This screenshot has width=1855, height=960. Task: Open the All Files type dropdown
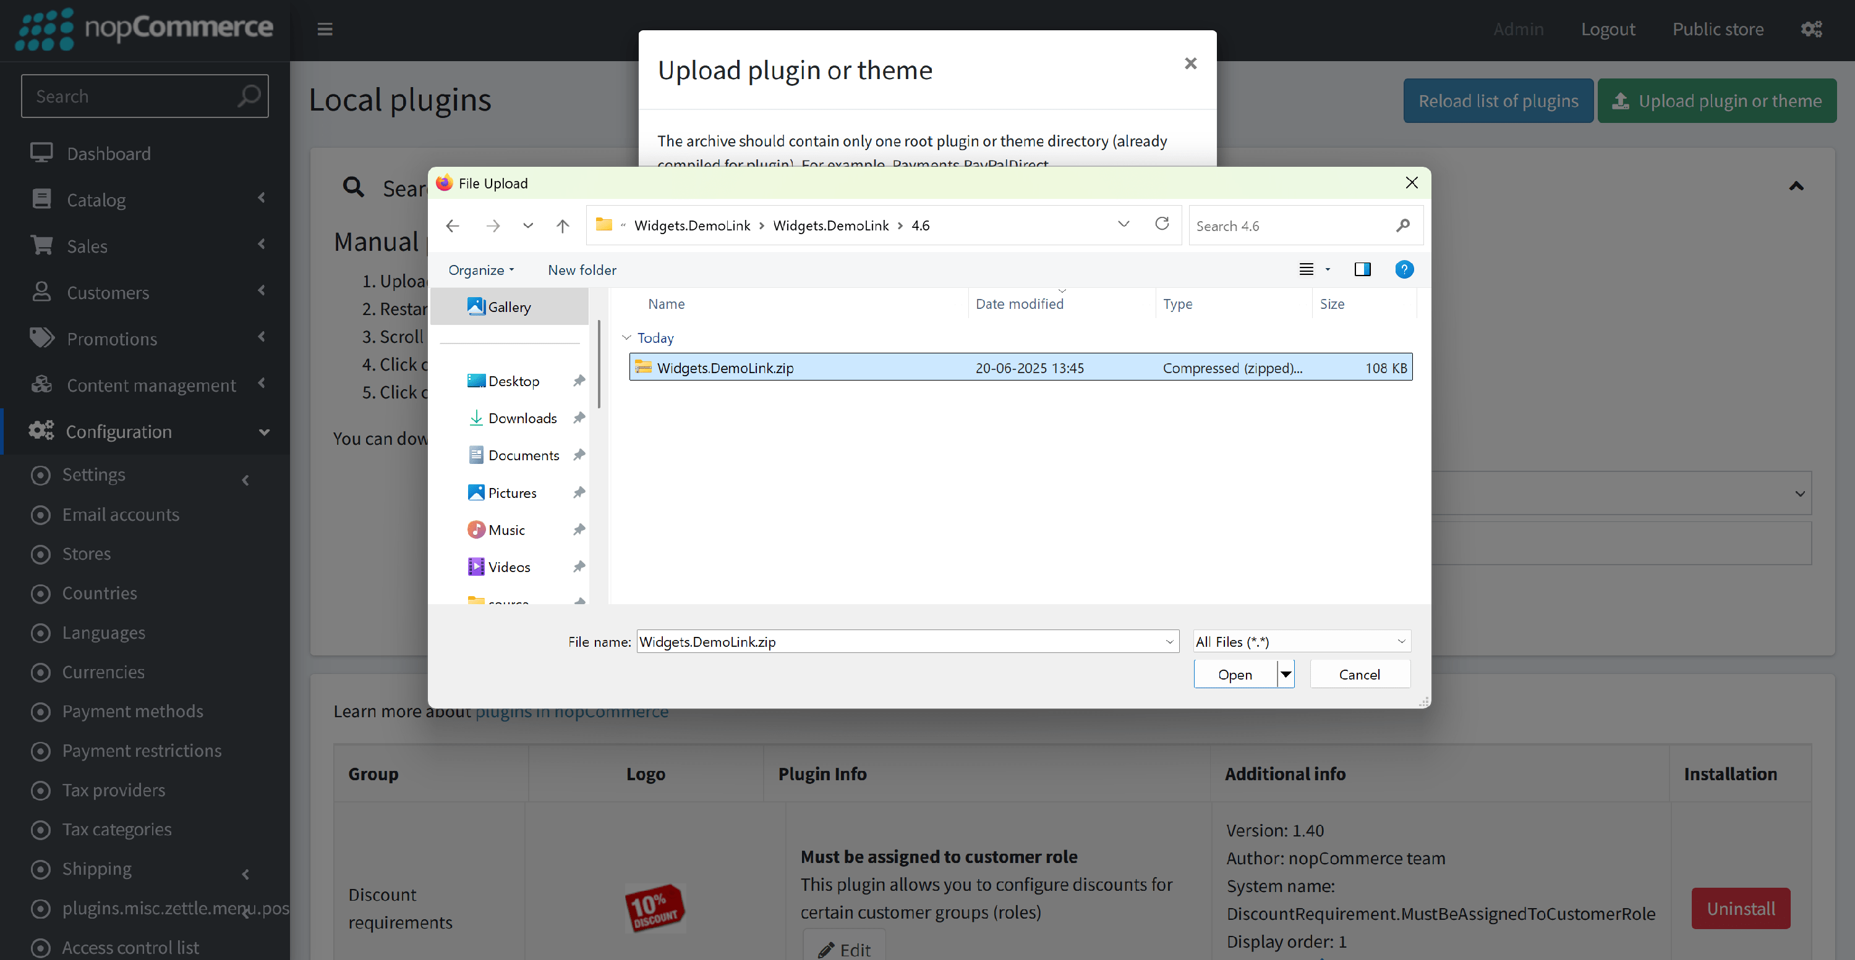[1300, 641]
